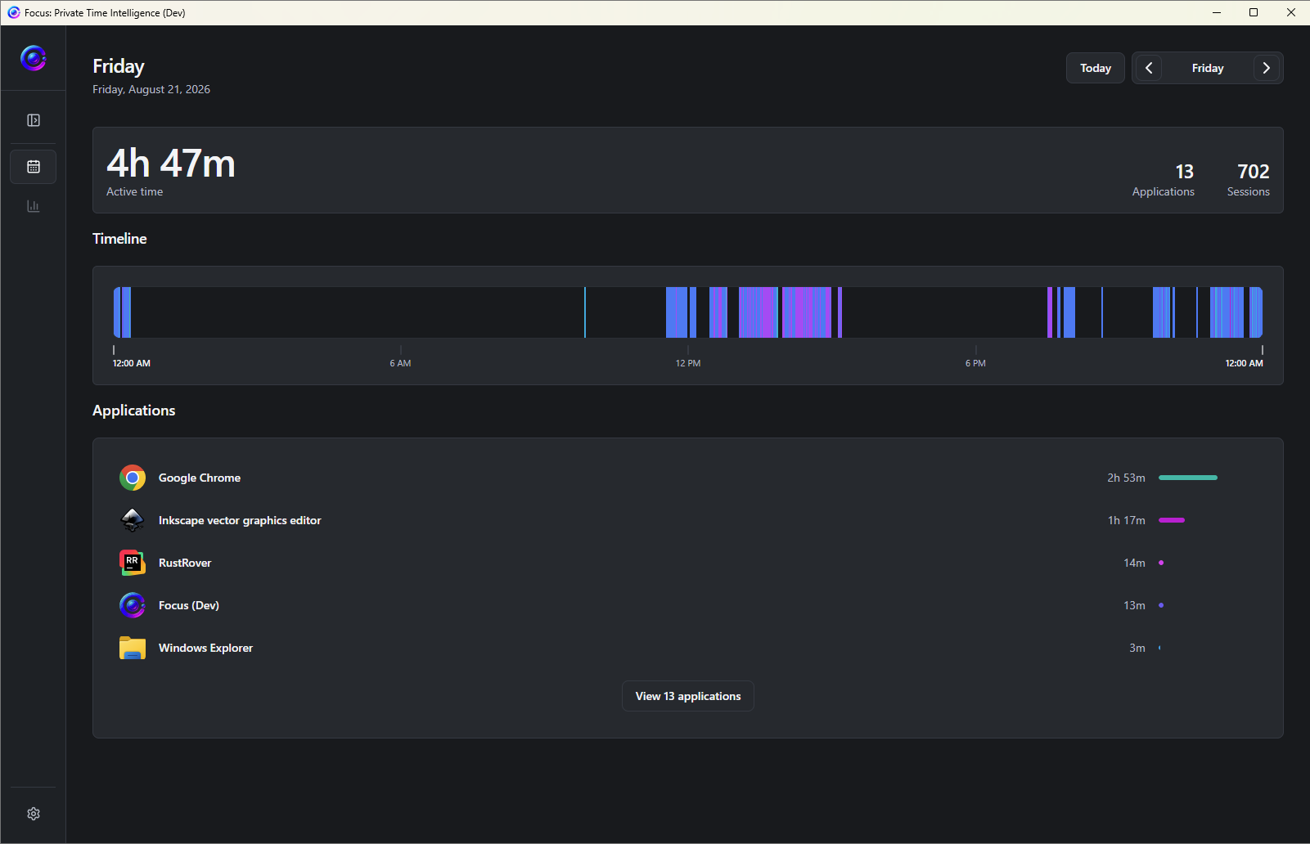Click the thin teal session line before noon
Image resolution: width=1310 pixels, height=844 pixels.
(x=585, y=312)
